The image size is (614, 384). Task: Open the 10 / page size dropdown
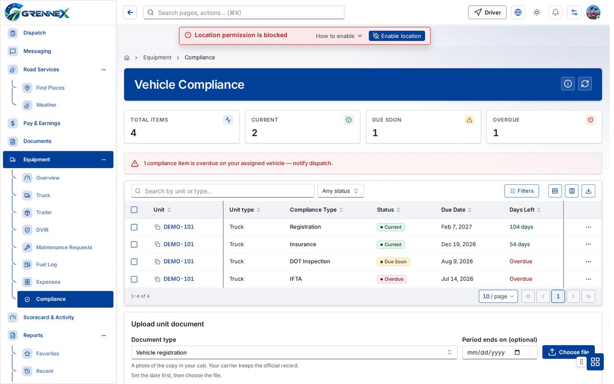coord(498,296)
